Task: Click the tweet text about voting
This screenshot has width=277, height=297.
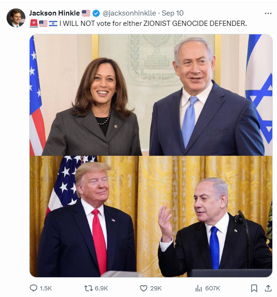Action: (x=153, y=24)
